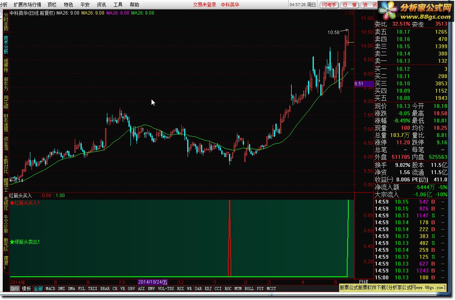Click the 交易未登录 login link

point(204,5)
